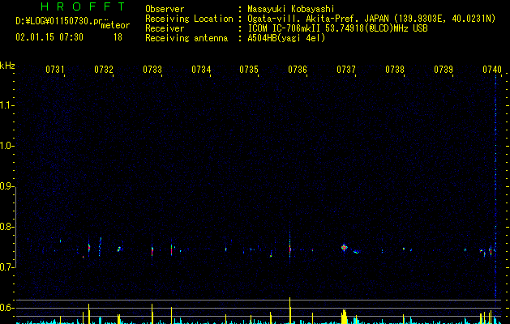Click the 0732 time marker
The image size is (510, 324).
(104, 69)
